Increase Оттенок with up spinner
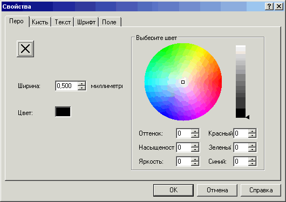 (195, 131)
